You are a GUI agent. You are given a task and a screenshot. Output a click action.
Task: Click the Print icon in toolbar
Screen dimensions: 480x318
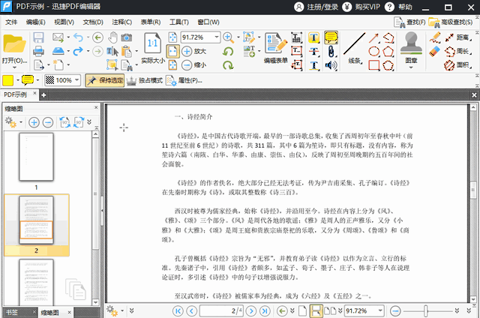[x=38, y=51]
